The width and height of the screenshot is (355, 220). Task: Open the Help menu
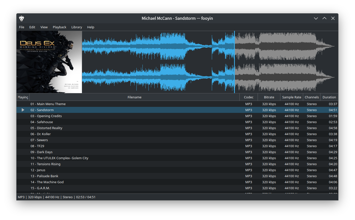coord(91,27)
